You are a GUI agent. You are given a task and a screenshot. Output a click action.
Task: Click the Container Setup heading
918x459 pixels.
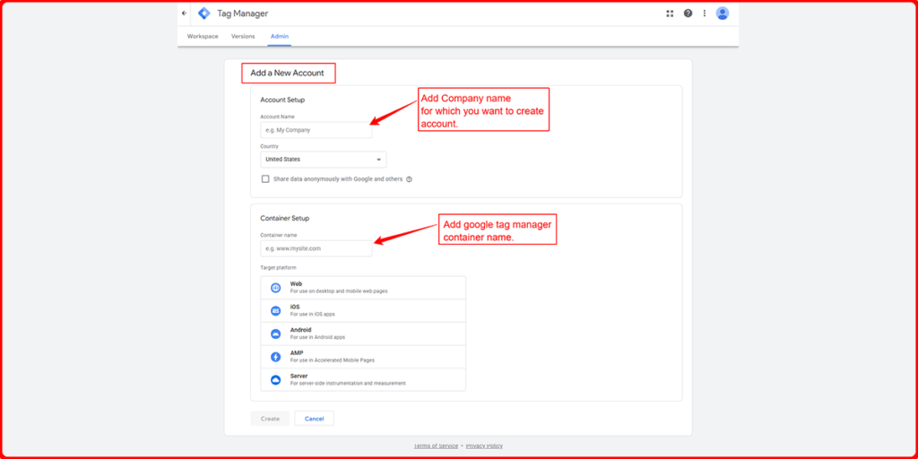click(x=284, y=219)
